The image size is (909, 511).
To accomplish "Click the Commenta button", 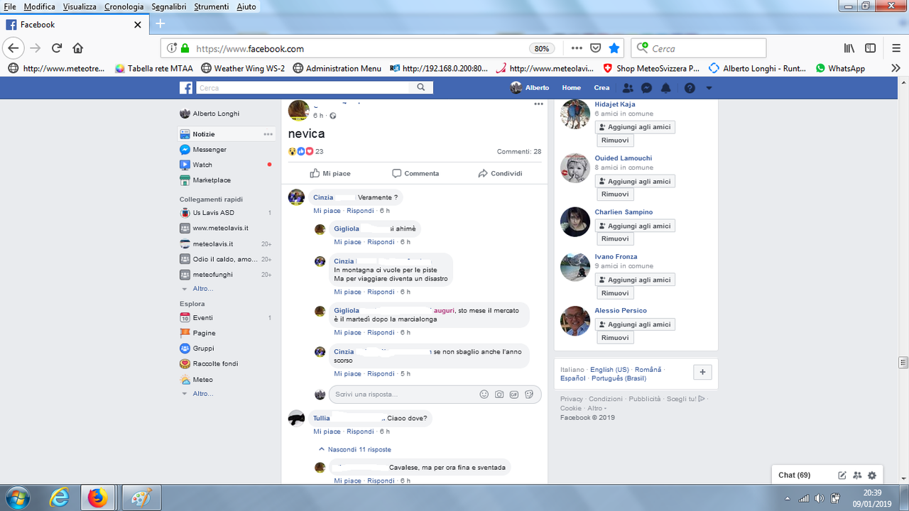I will pyautogui.click(x=415, y=173).
